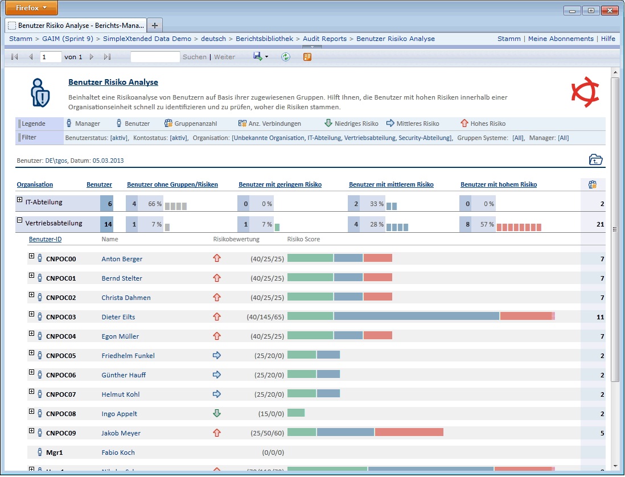Click Dieter Eilts risk score bar
625x477 pixels.
click(x=421, y=316)
